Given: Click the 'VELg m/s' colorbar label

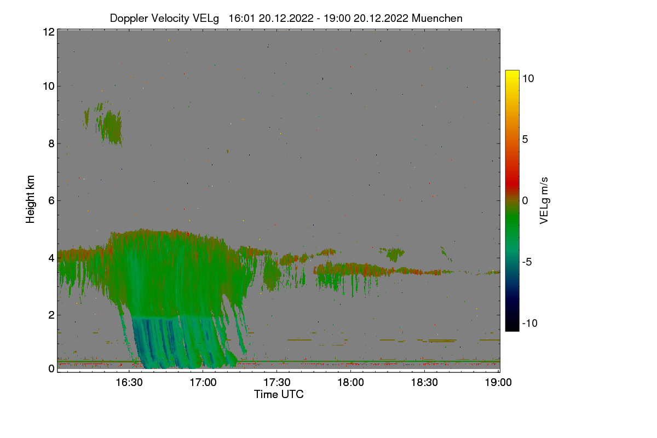Looking at the screenshot, I should (544, 200).
